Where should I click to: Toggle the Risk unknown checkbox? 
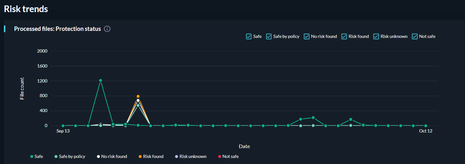[x=376, y=37]
